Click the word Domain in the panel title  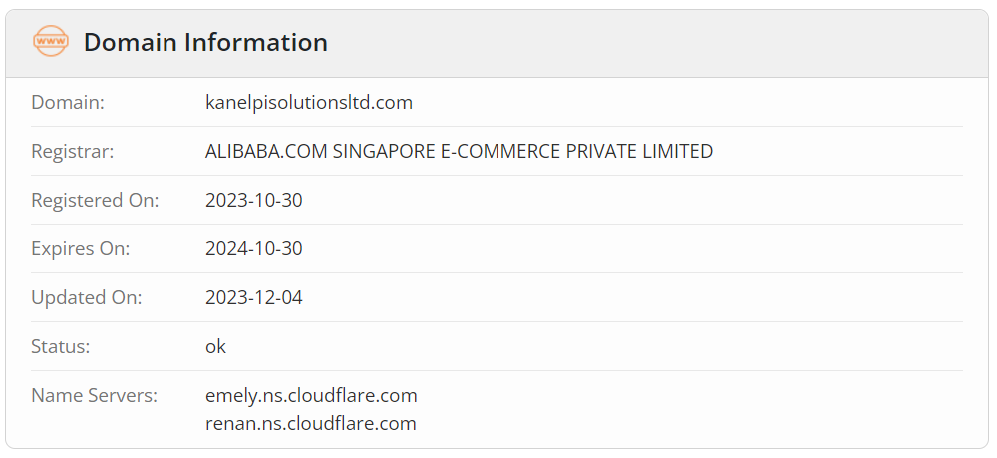click(131, 43)
